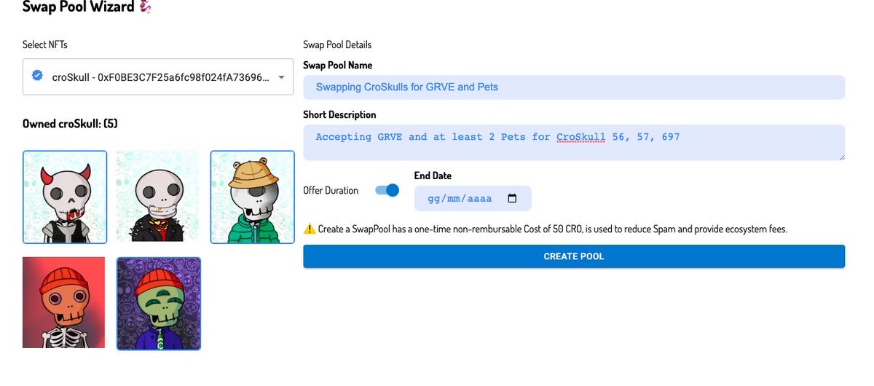Open the calendar picker icon in End Date

pos(512,198)
